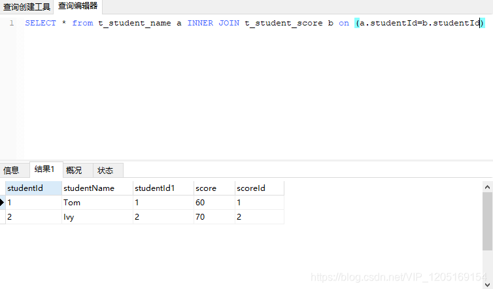Screen dimensions: 493x289
Task: Select the studentId1 cell in Tom's row
Action: [163, 203]
